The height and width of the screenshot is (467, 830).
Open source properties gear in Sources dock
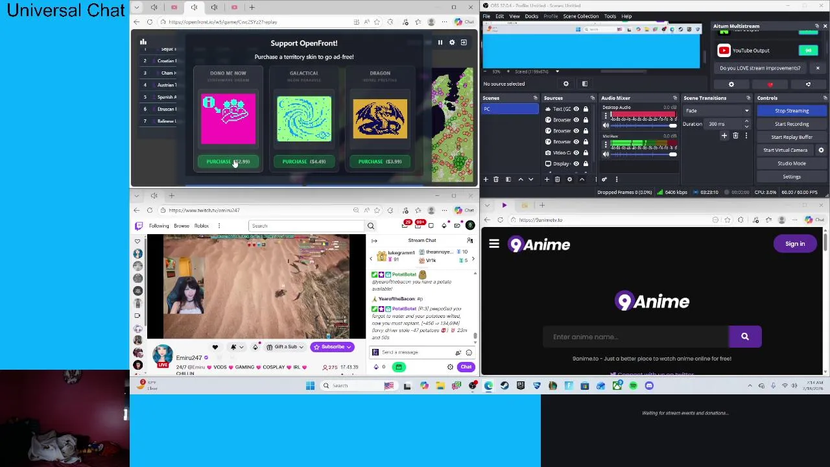pyautogui.click(x=569, y=180)
